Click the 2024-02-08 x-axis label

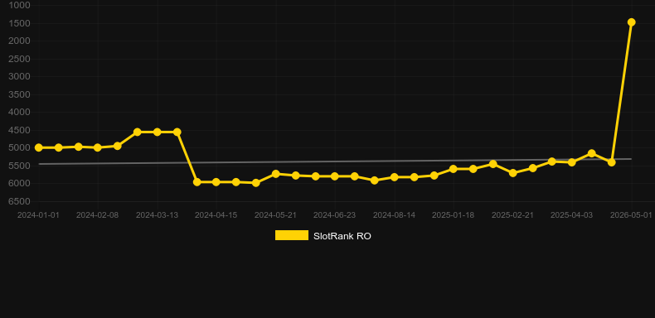click(x=97, y=215)
